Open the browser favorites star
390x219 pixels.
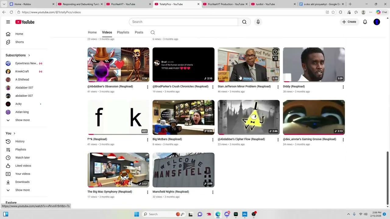point(333,12)
